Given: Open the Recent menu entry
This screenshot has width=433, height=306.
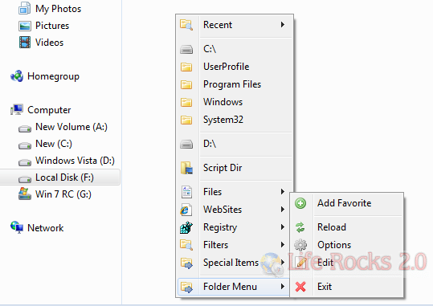Looking at the screenshot, I should click(235, 25).
